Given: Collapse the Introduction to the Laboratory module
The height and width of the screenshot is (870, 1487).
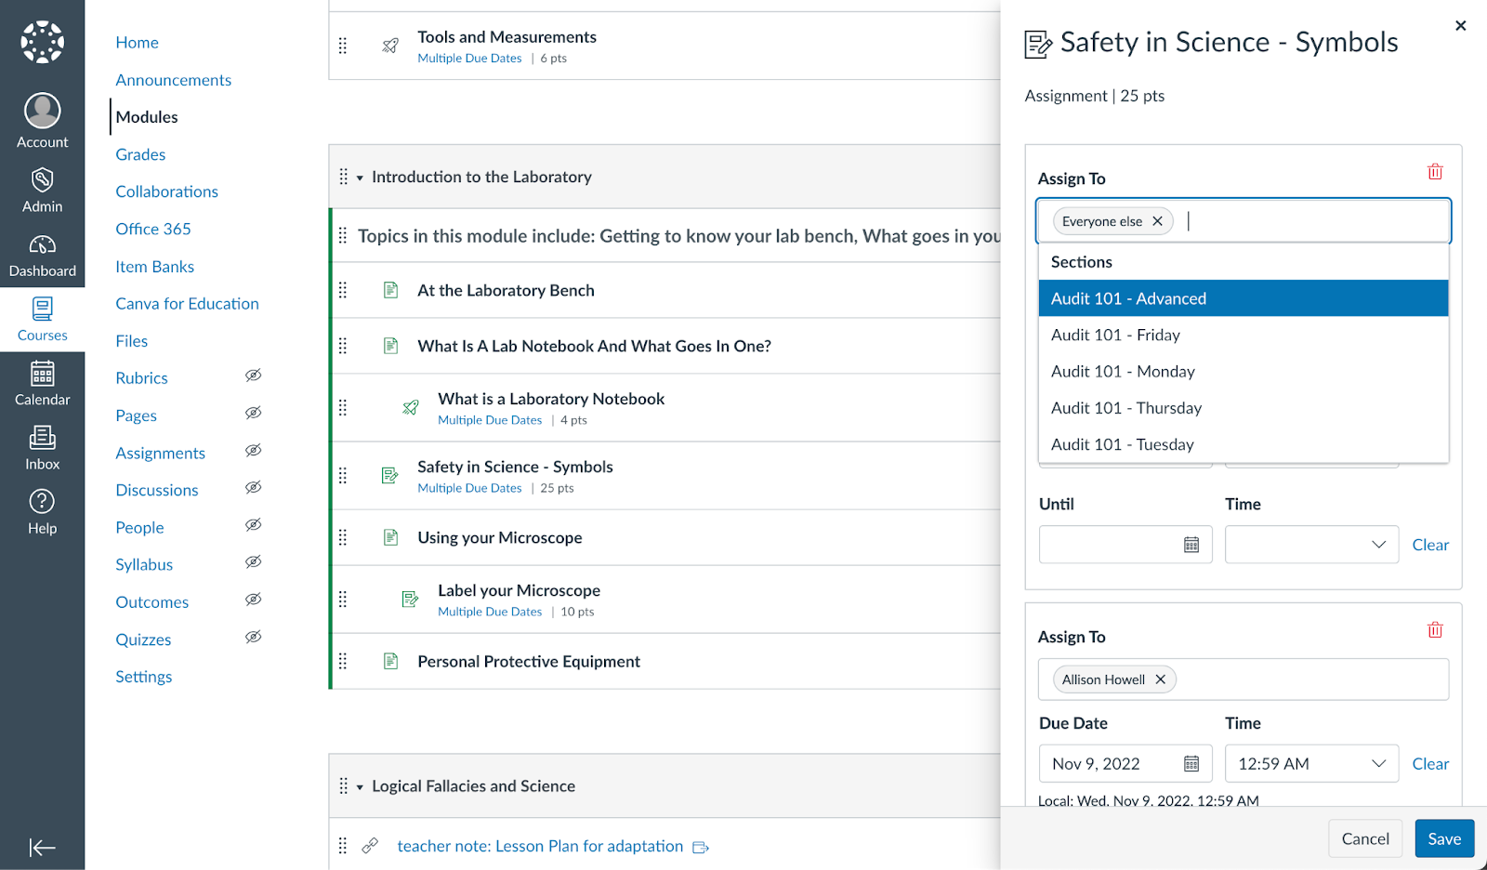Looking at the screenshot, I should (360, 178).
